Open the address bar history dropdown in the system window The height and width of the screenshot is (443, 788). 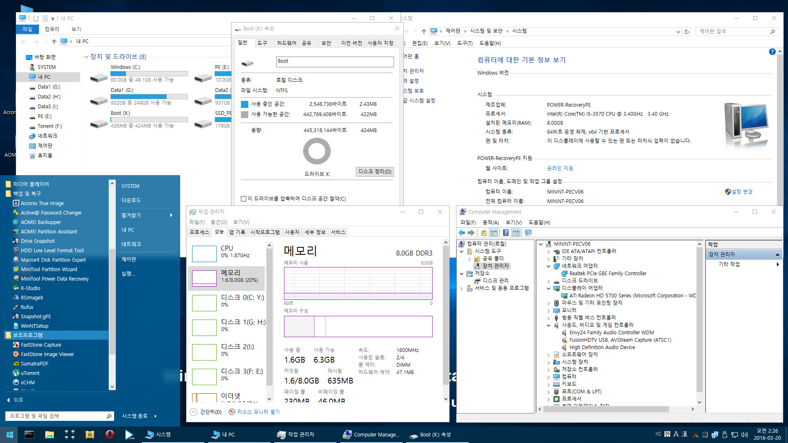(x=678, y=32)
